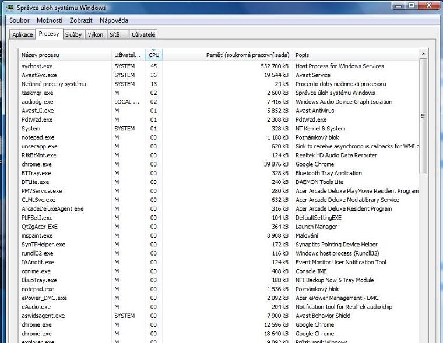Select the DTLite.exe process
443x343 pixels.
[x=219, y=182]
